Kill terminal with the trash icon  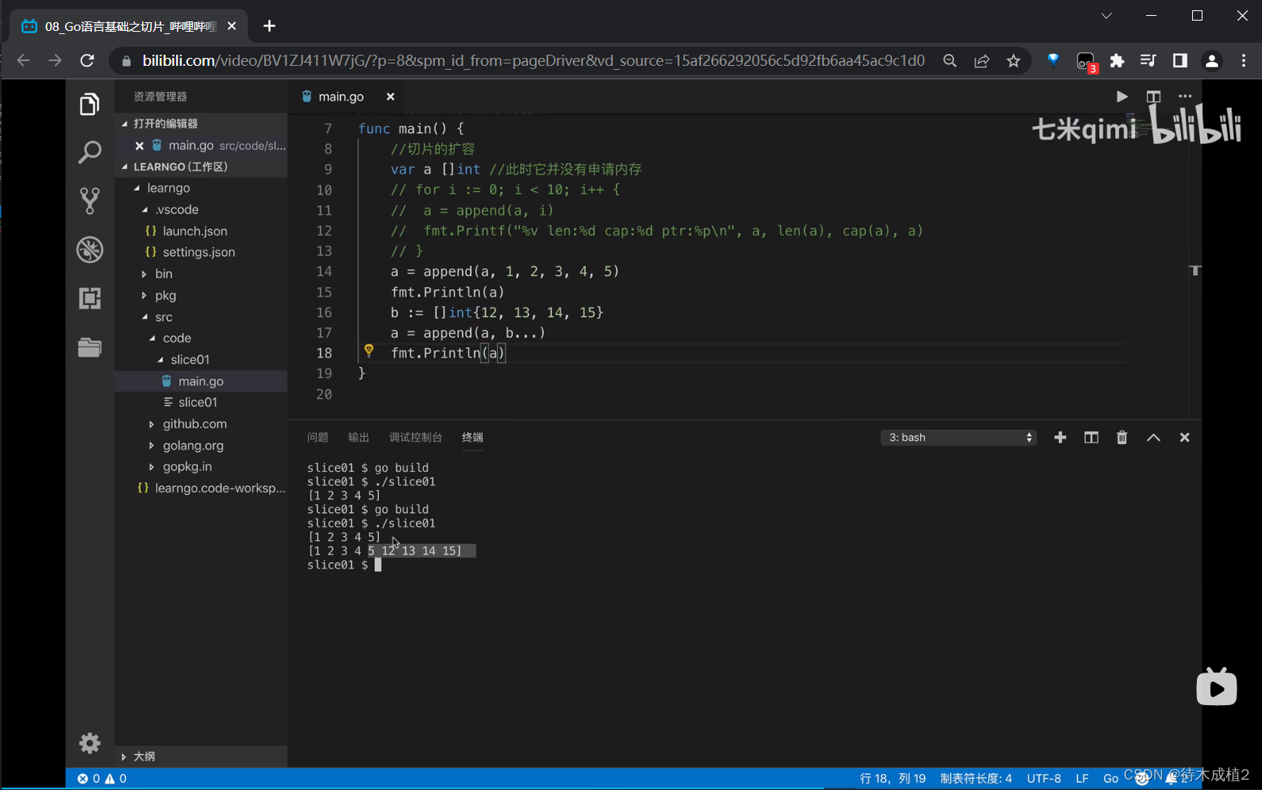pos(1122,438)
